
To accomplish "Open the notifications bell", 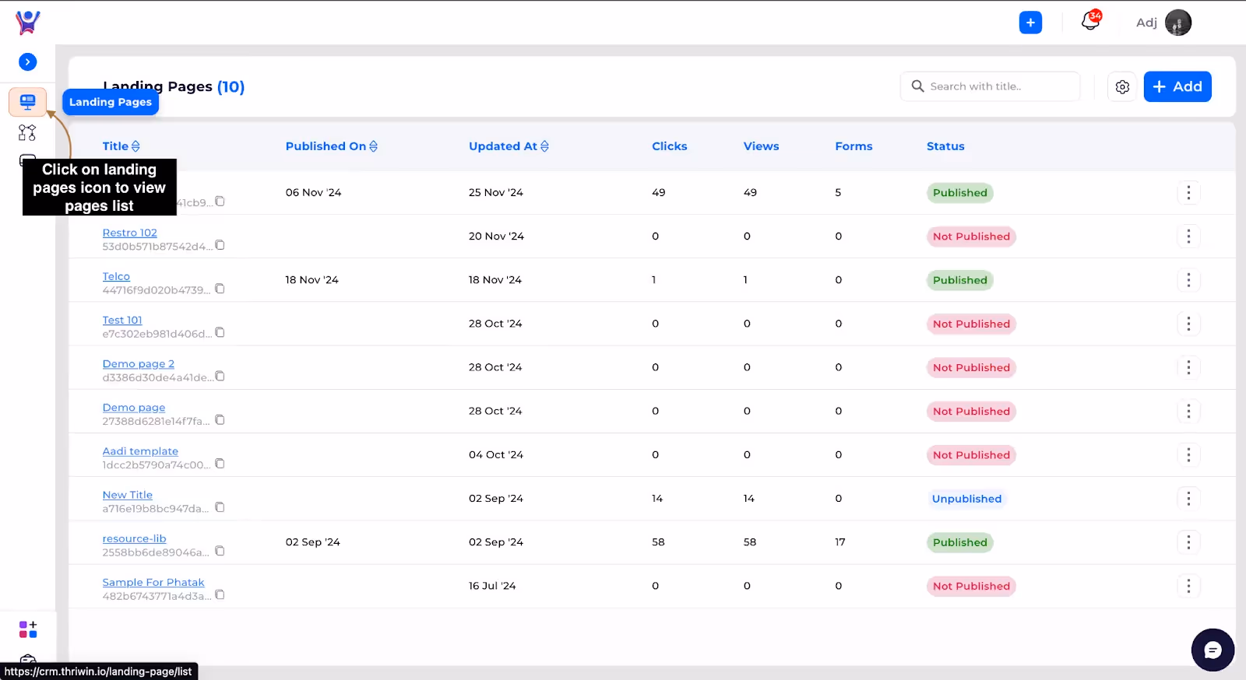I will pos(1091,21).
